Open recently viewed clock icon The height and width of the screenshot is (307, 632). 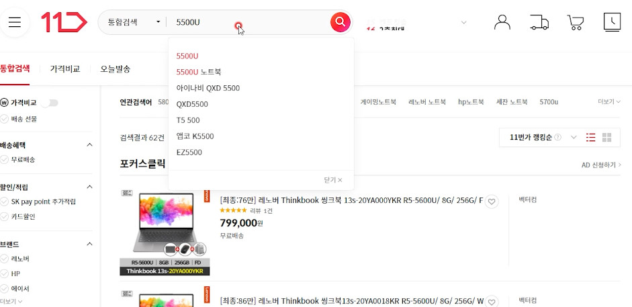coord(612,22)
